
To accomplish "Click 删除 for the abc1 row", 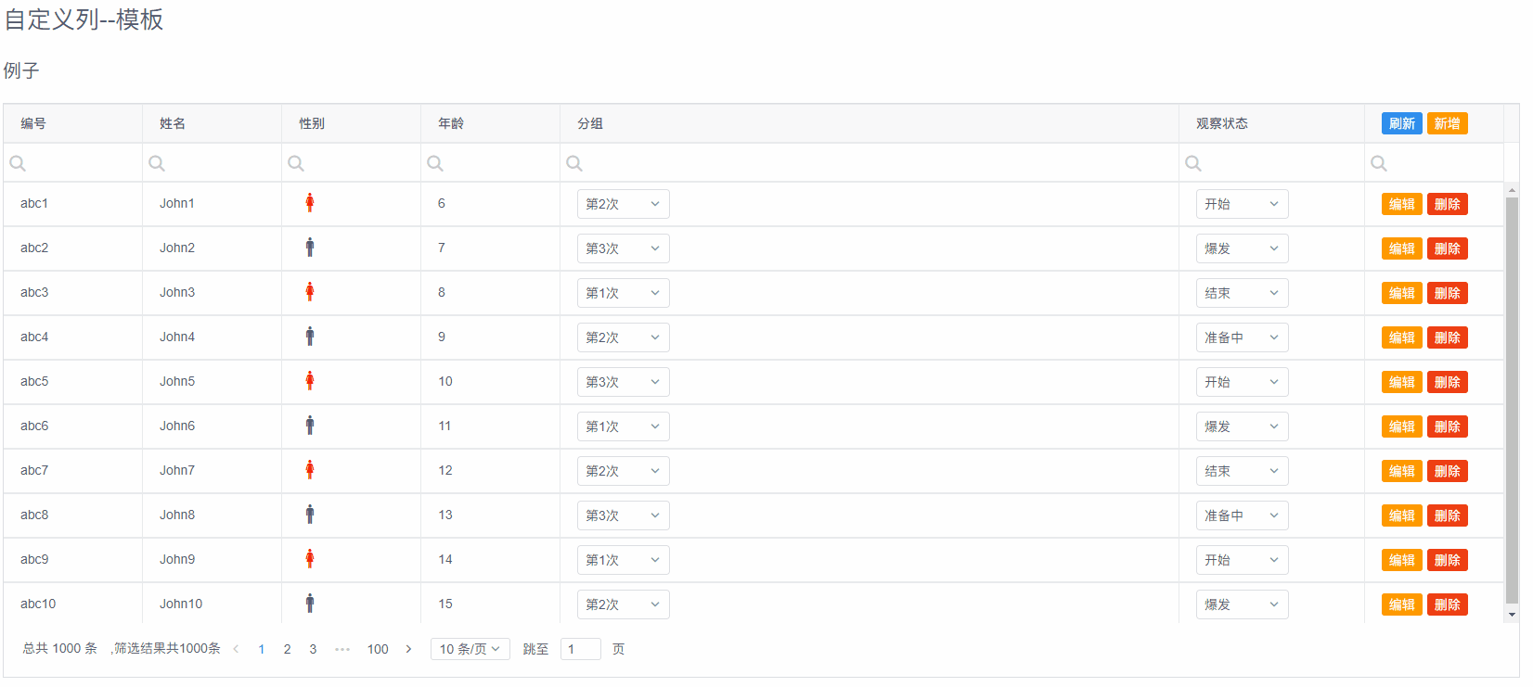I will pos(1448,204).
